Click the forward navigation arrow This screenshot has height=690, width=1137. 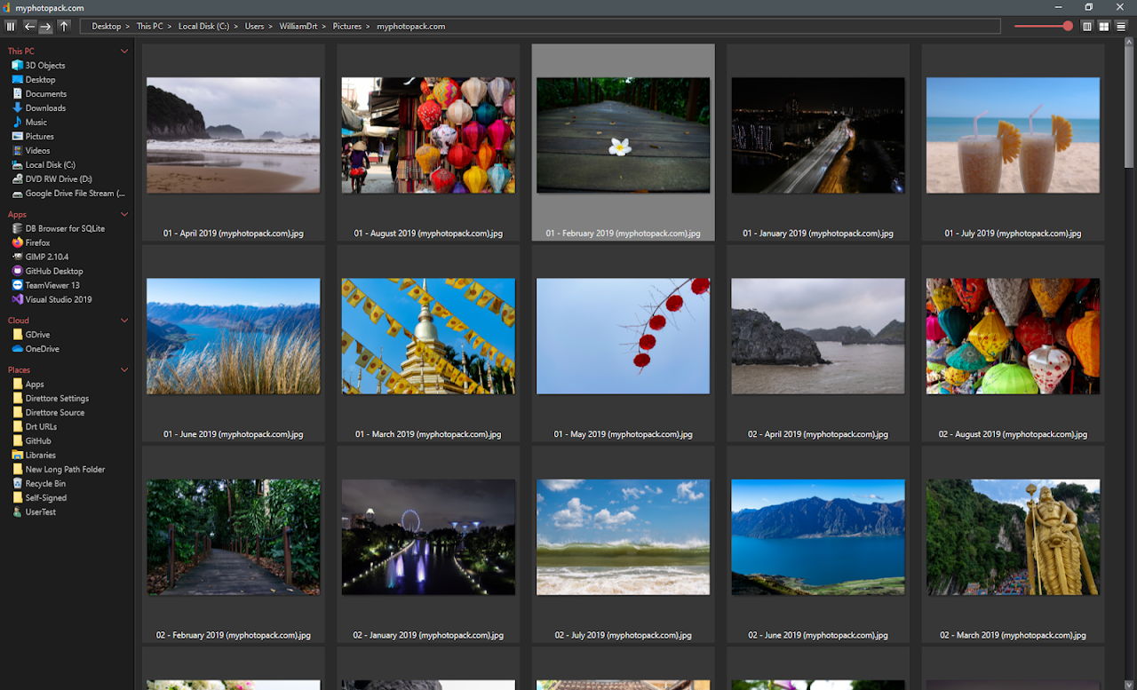coord(46,27)
